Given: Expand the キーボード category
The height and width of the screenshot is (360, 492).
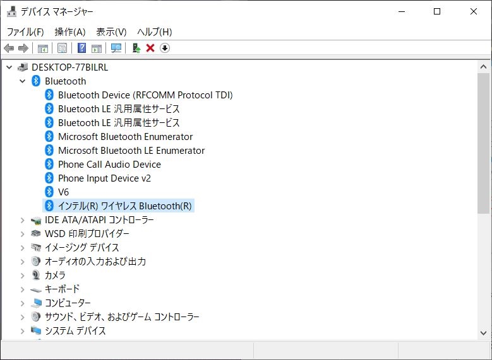Looking at the screenshot, I should 23,289.
